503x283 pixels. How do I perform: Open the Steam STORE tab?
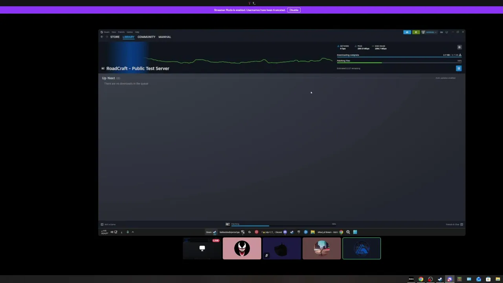115,37
